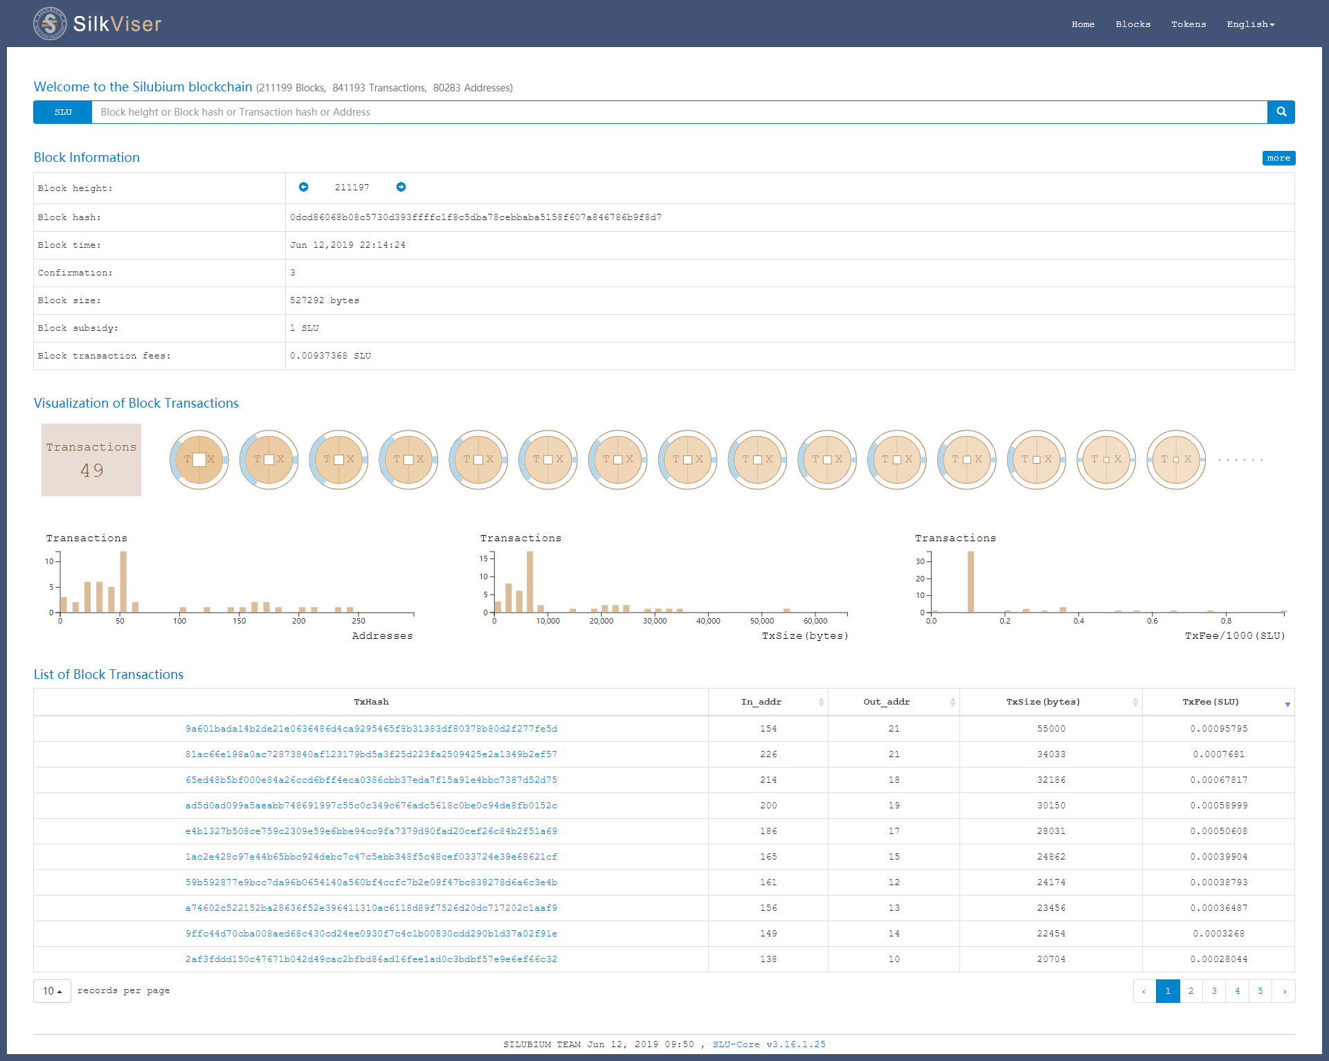1329x1061 pixels.
Task: Go to next block with right arrow
Action: tap(401, 187)
